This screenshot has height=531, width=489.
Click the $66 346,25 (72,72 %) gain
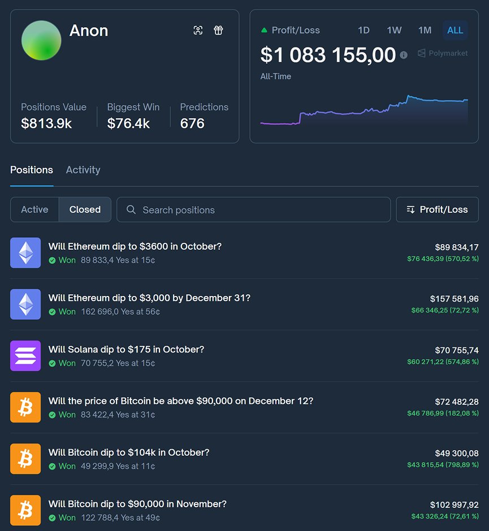pos(445,310)
